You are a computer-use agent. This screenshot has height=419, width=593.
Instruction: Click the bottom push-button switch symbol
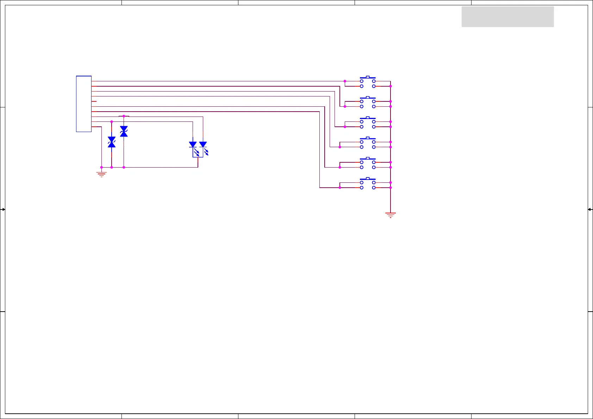368,184
